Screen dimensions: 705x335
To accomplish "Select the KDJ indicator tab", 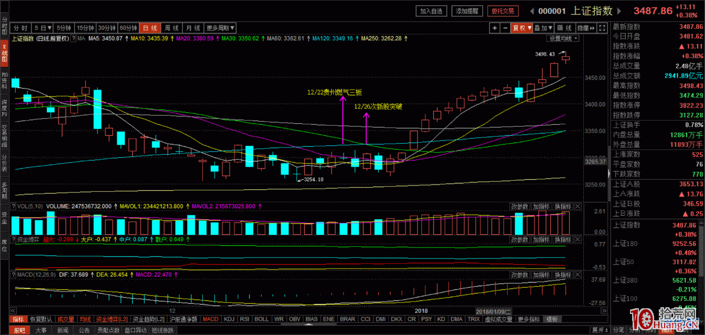I will point(229,319).
